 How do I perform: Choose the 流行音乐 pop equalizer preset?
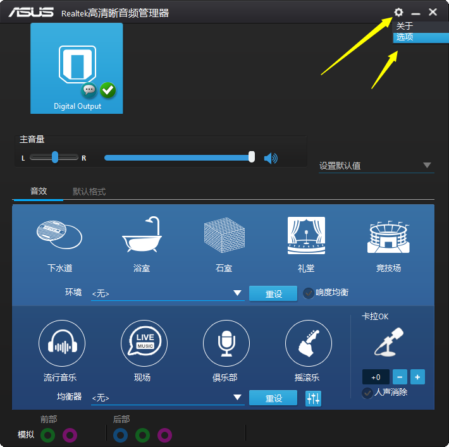[x=62, y=343]
